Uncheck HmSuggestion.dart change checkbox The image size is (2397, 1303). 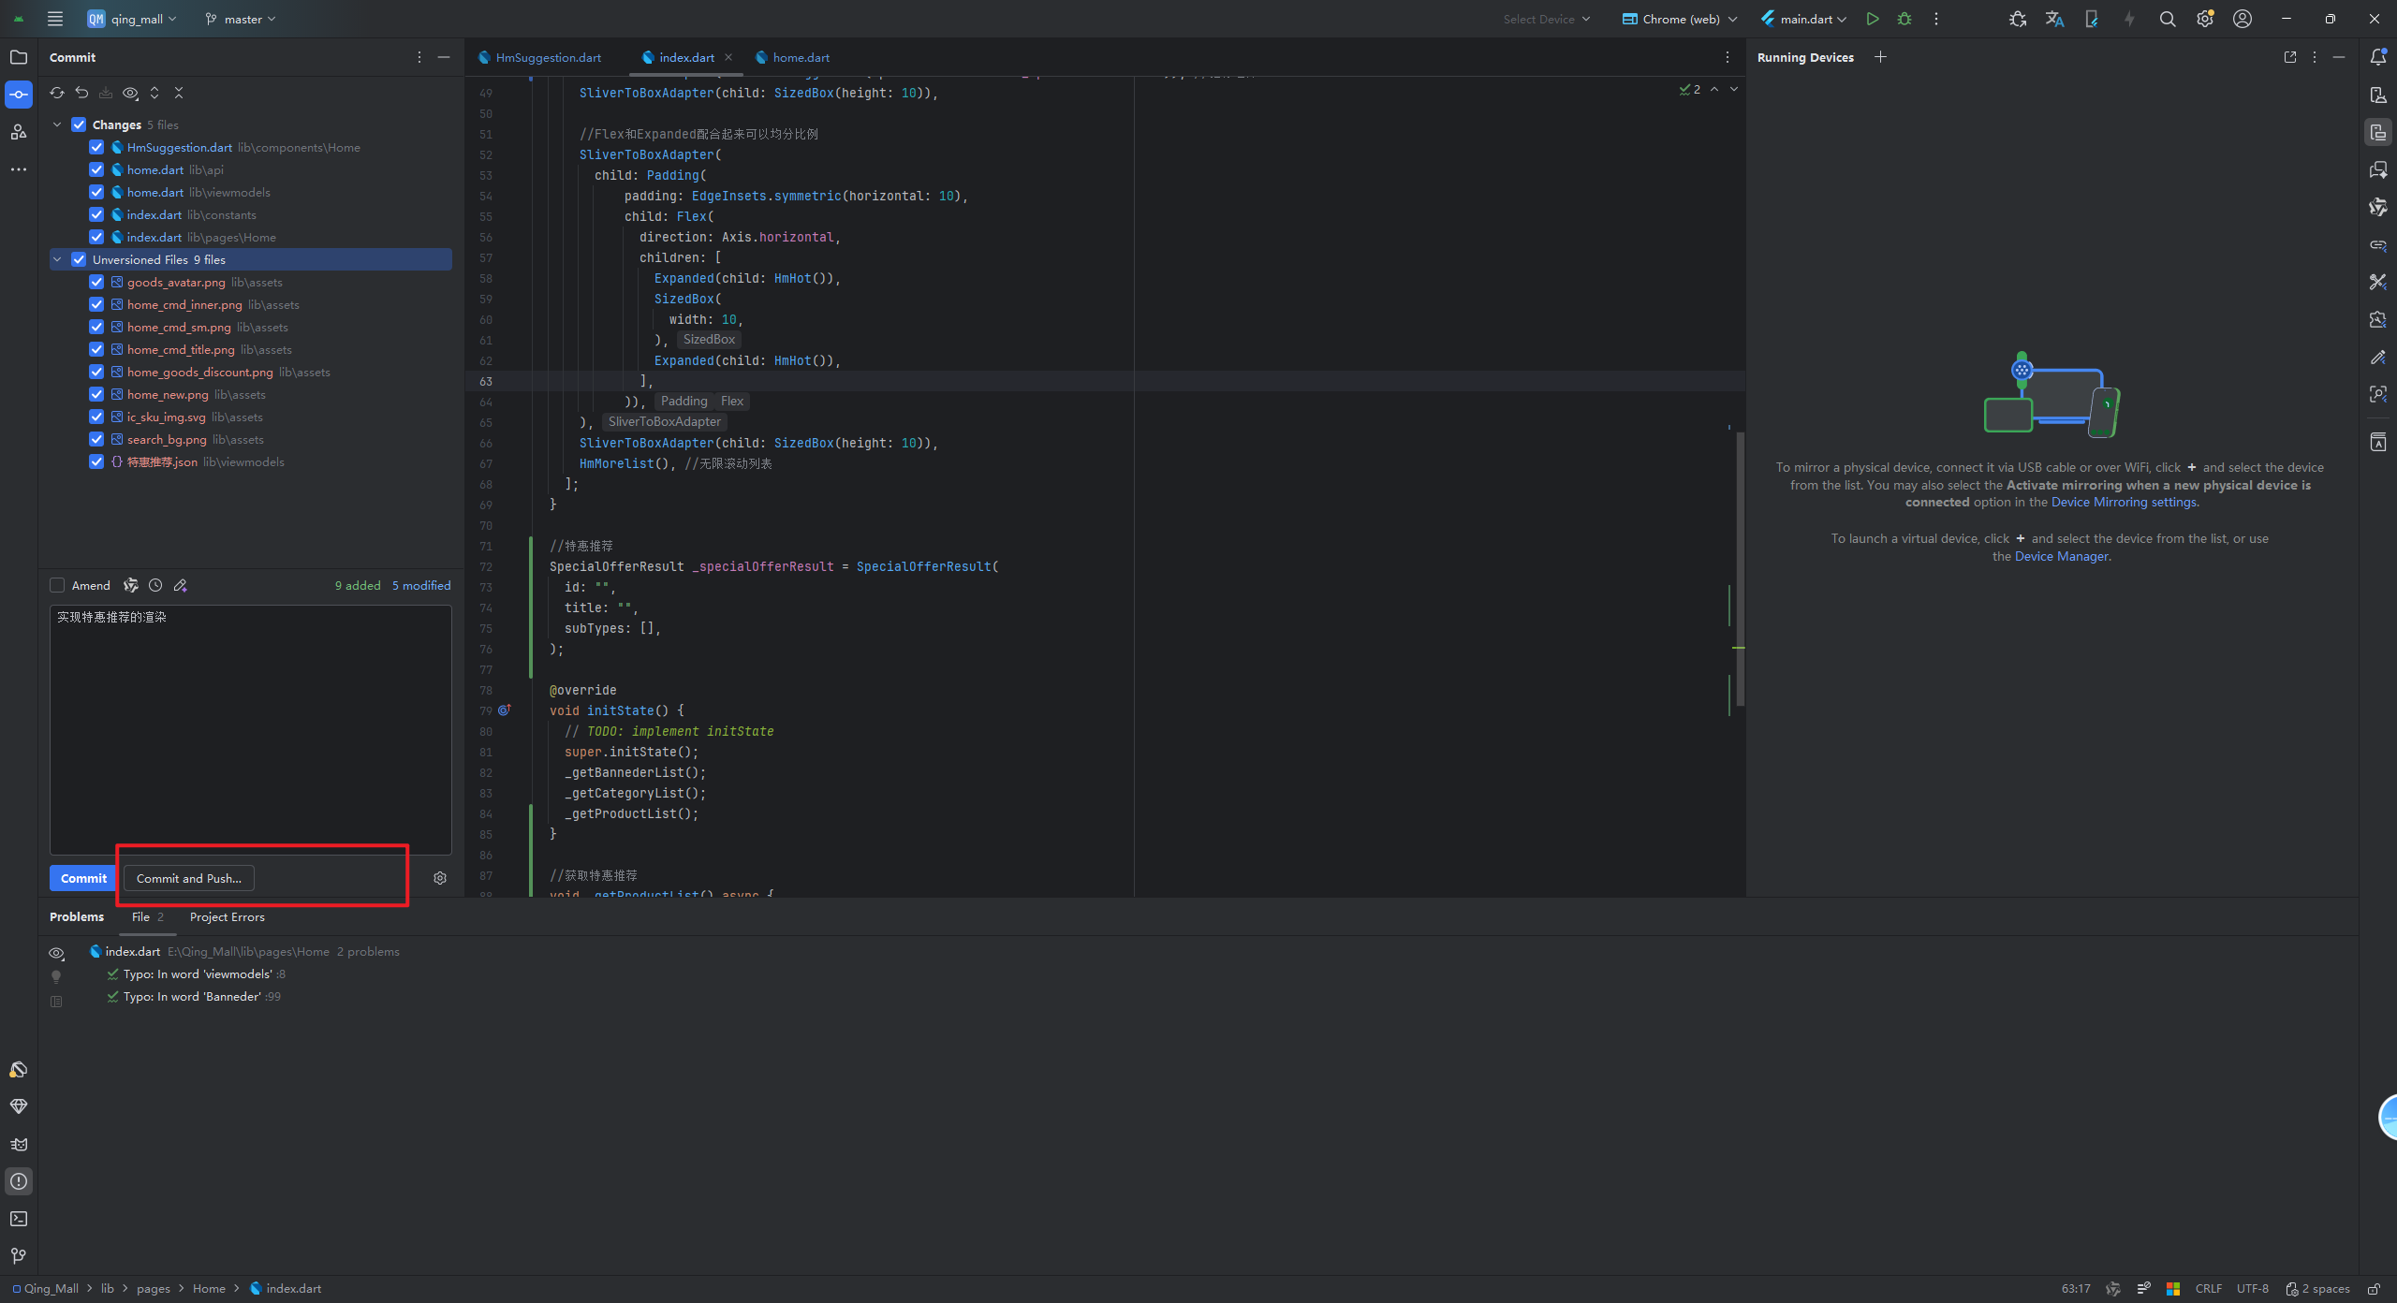click(96, 147)
